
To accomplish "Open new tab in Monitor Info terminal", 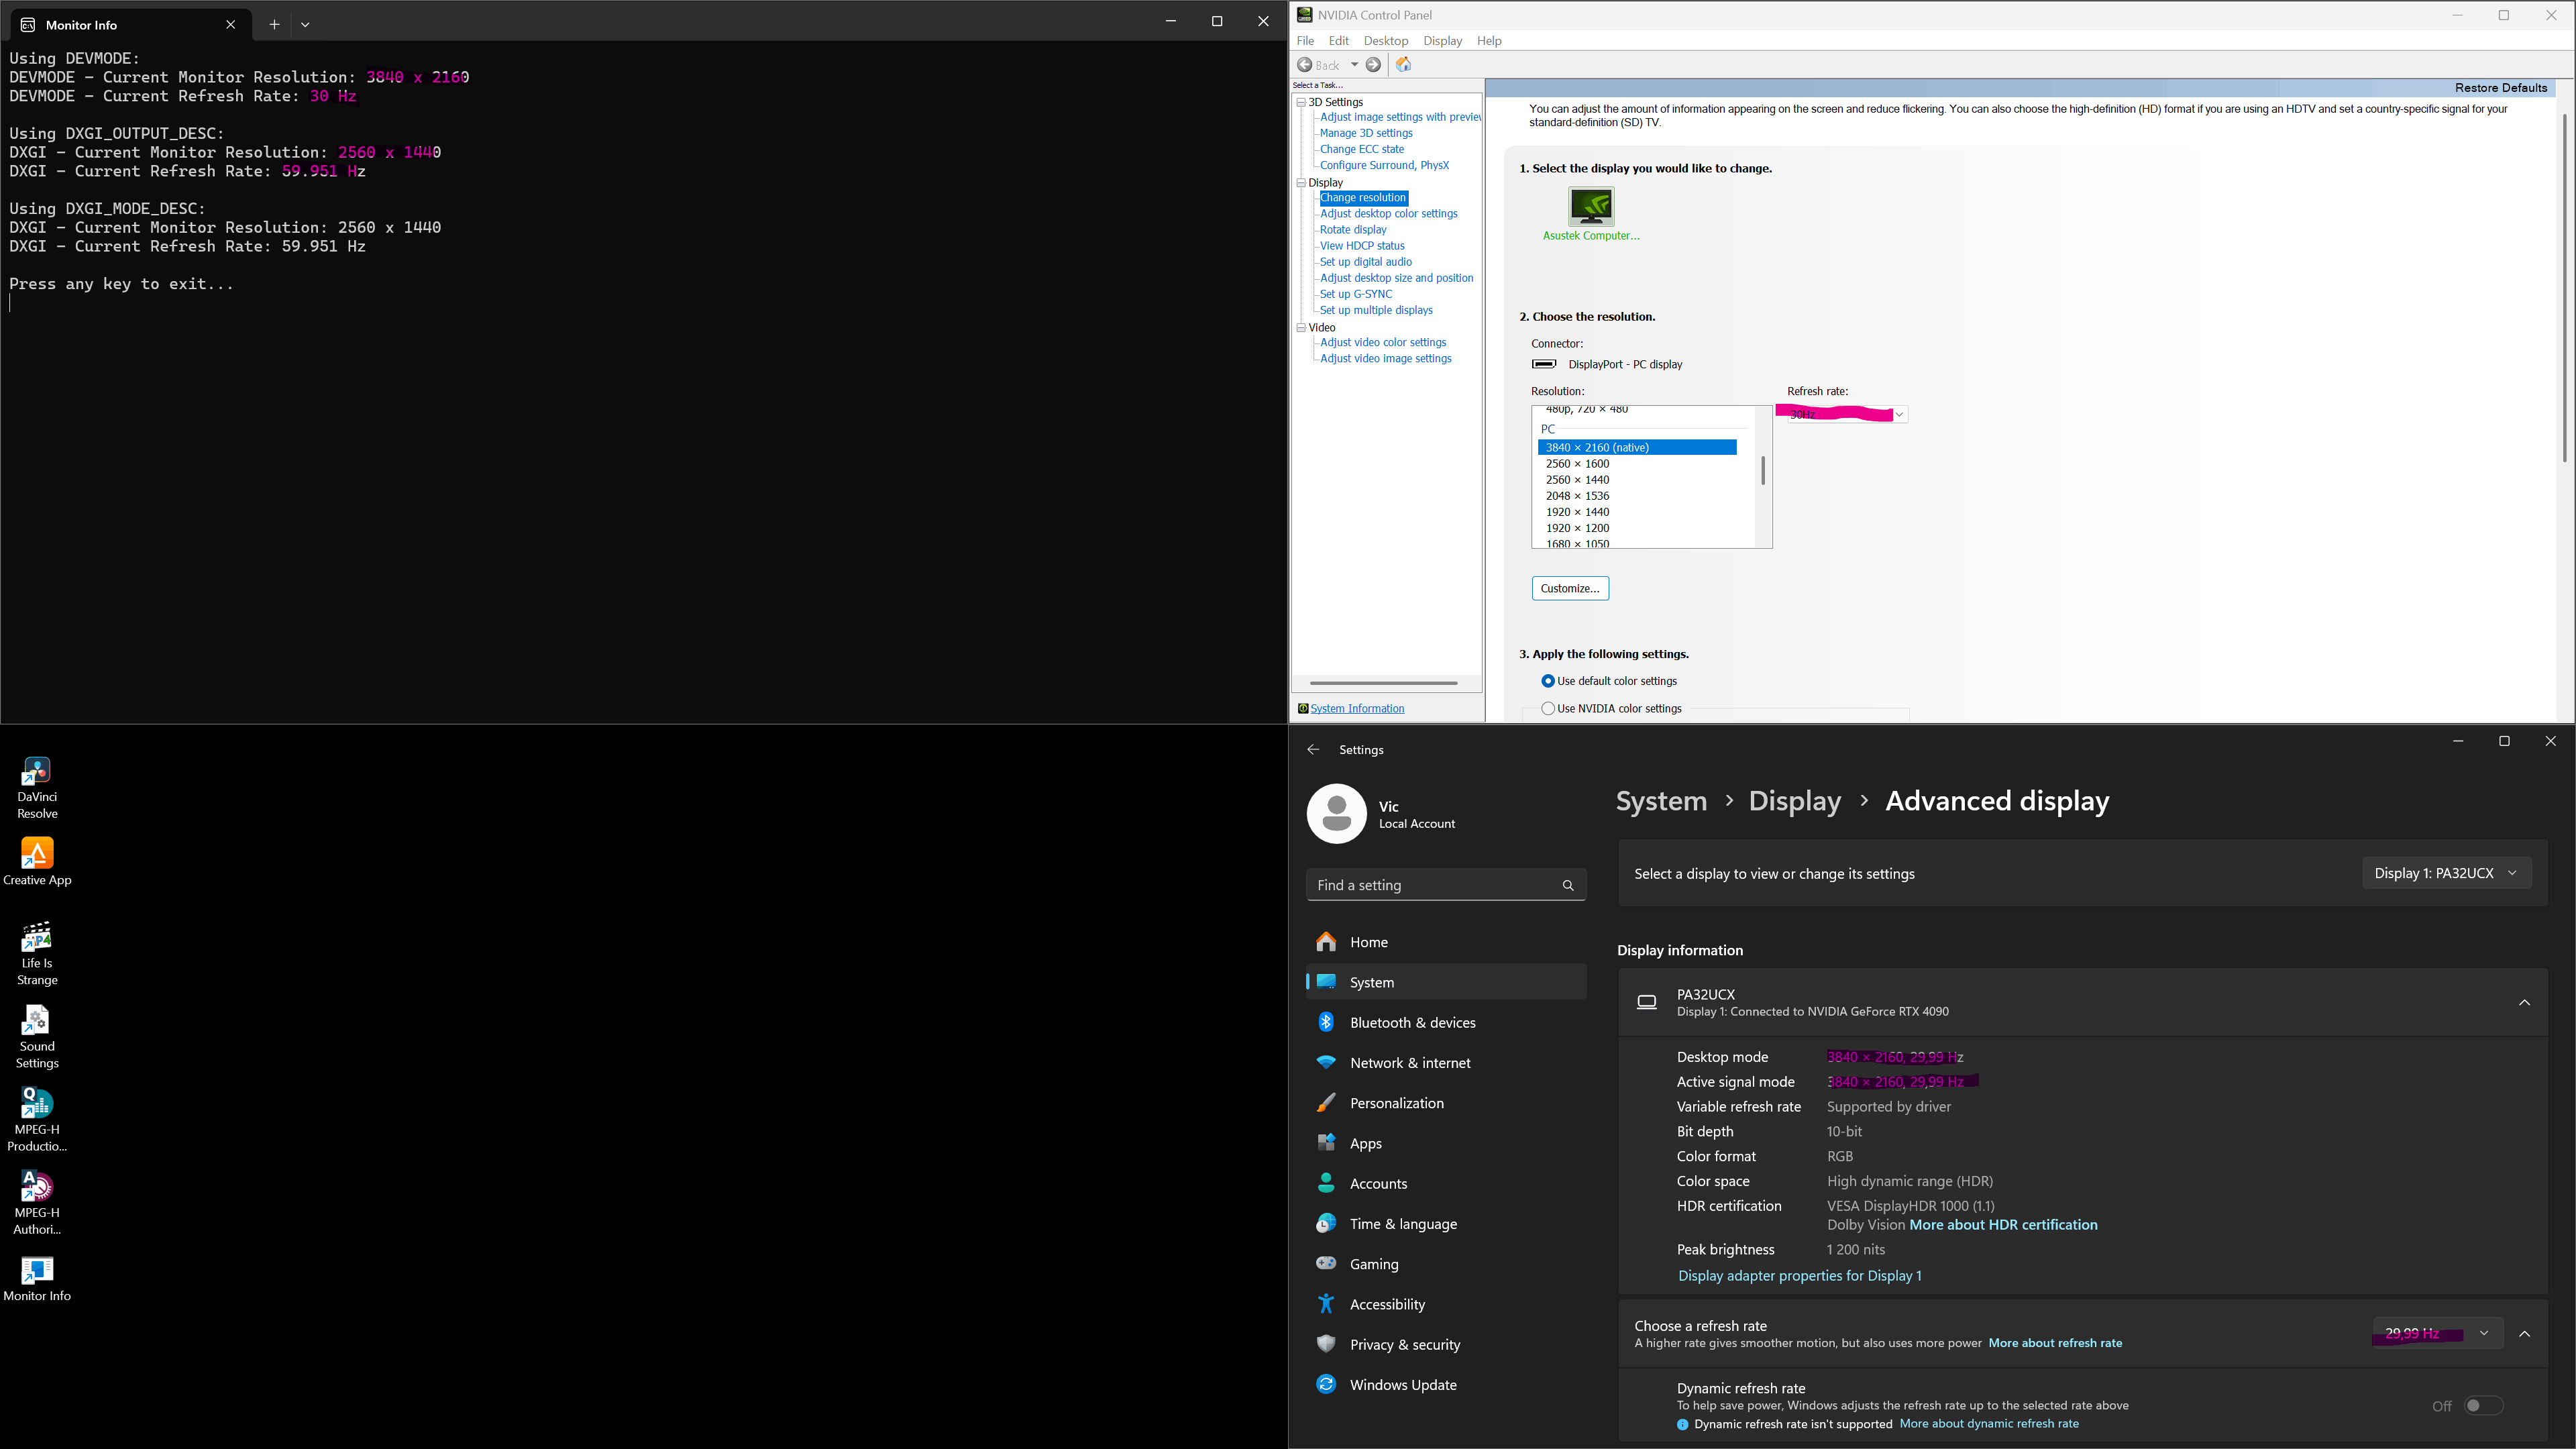I will coord(274,24).
